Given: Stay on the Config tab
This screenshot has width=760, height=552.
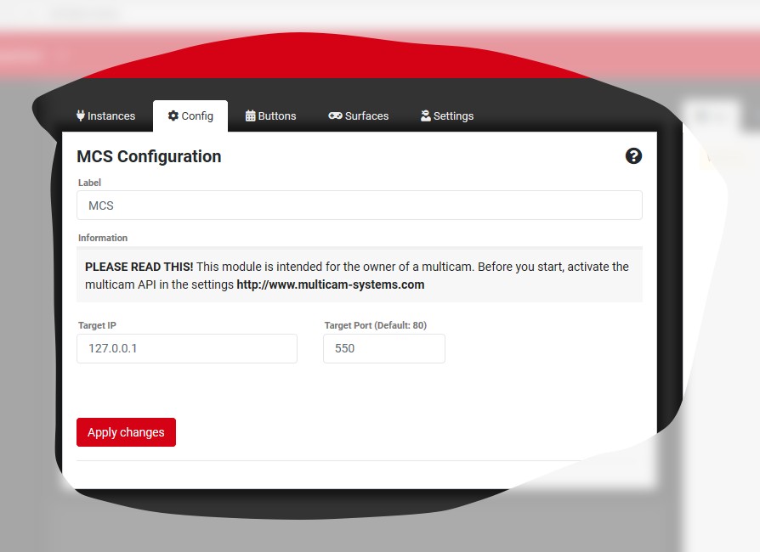Looking at the screenshot, I should pyautogui.click(x=190, y=115).
